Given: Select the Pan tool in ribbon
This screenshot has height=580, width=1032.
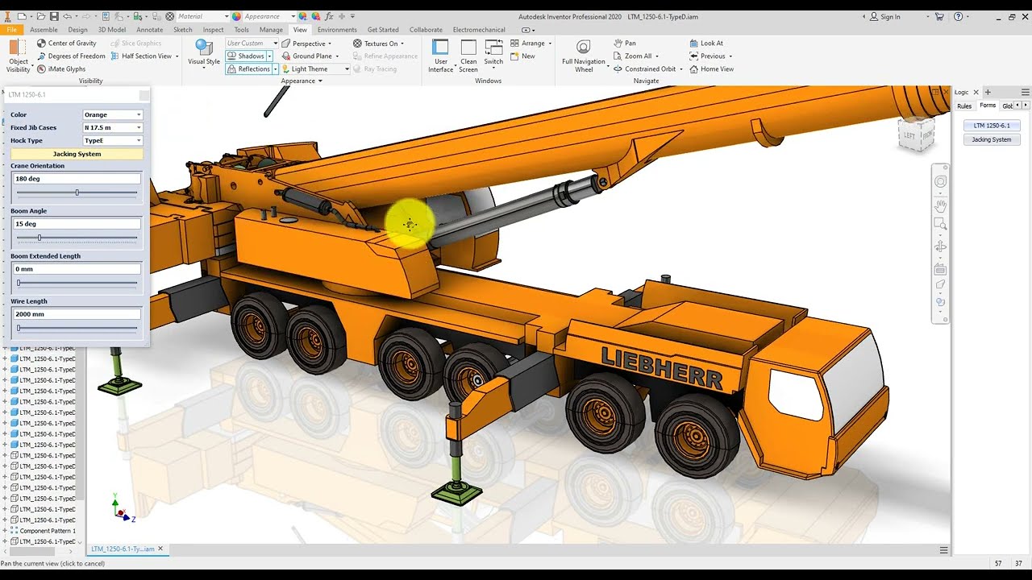Looking at the screenshot, I should pos(624,43).
